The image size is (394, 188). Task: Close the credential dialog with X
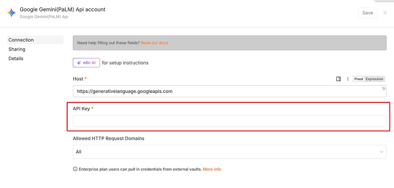click(385, 13)
